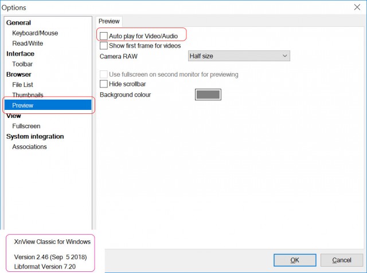Go to Read/Write settings
The image size is (367, 273).
click(x=28, y=43)
